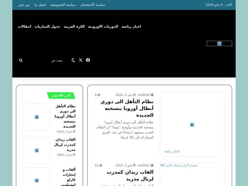Image resolution: width=248 pixels, height=186 pixels.
Task: Open the X (Twitter) social icon
Action: (x=81, y=60)
